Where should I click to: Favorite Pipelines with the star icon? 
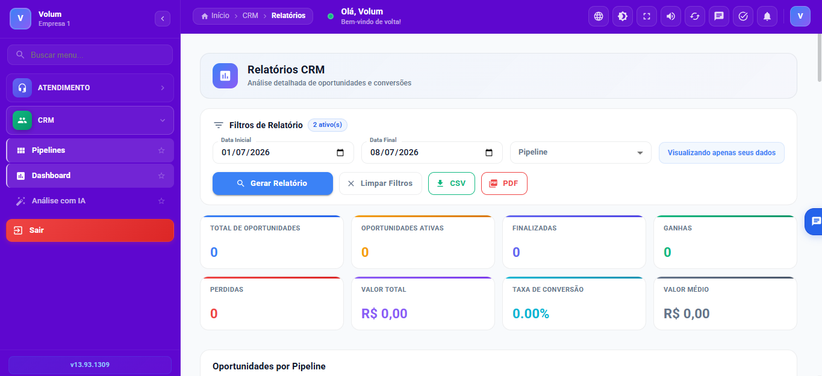tap(161, 150)
